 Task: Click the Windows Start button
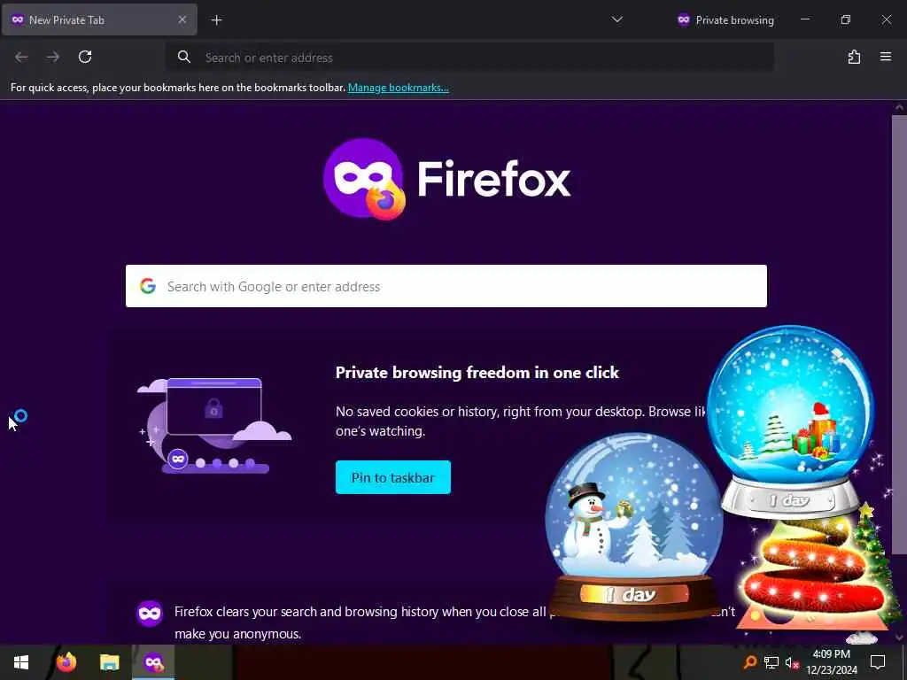pos(21,662)
